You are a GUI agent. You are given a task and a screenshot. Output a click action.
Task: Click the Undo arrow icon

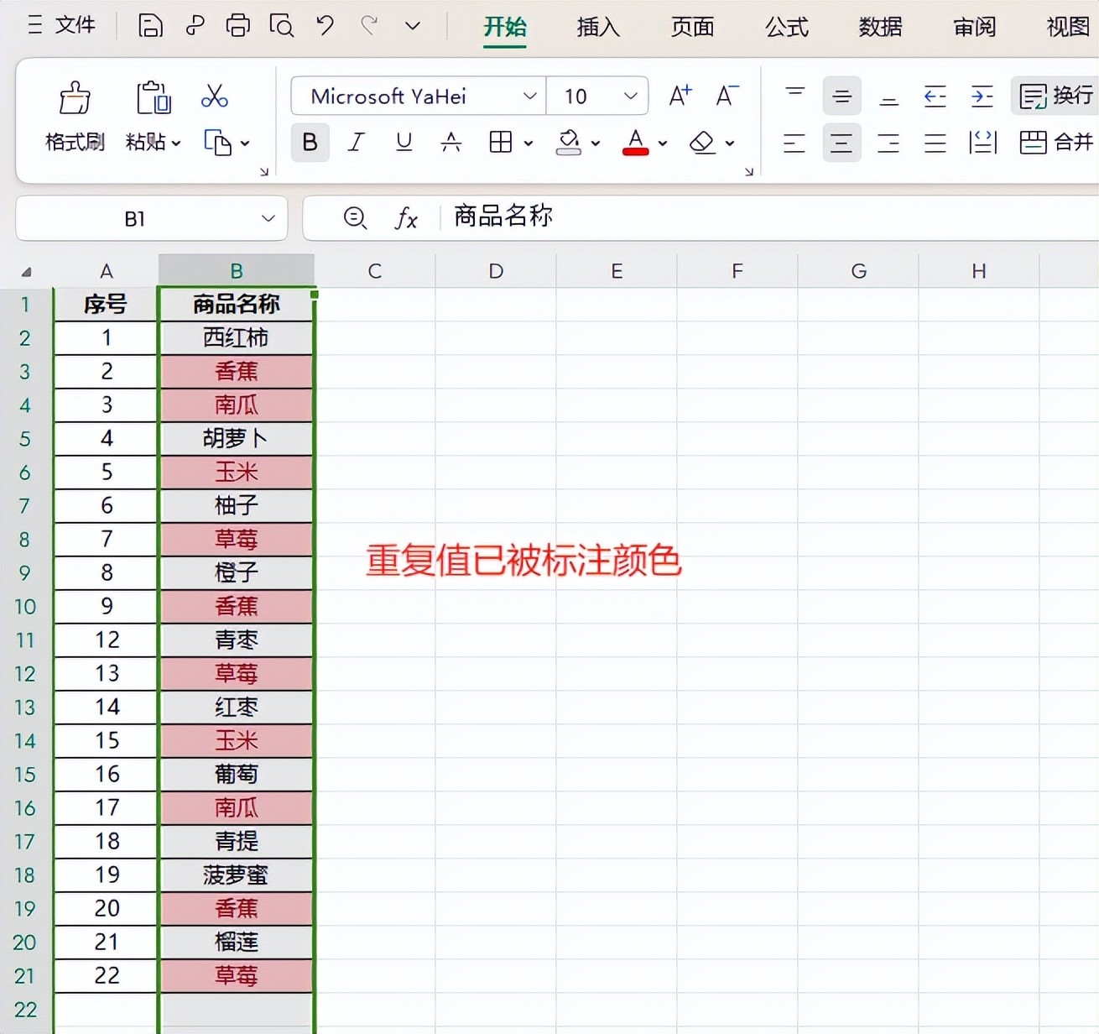(x=325, y=26)
